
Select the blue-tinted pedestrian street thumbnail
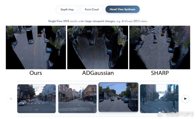point(159,98)
